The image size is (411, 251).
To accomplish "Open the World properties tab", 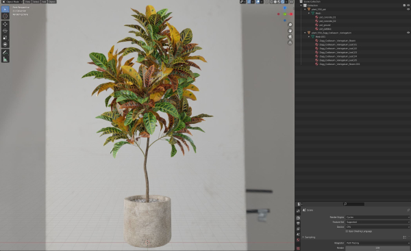I will [298, 240].
